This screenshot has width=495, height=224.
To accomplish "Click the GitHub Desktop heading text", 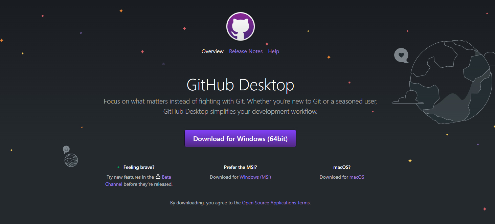I will tap(240, 85).
